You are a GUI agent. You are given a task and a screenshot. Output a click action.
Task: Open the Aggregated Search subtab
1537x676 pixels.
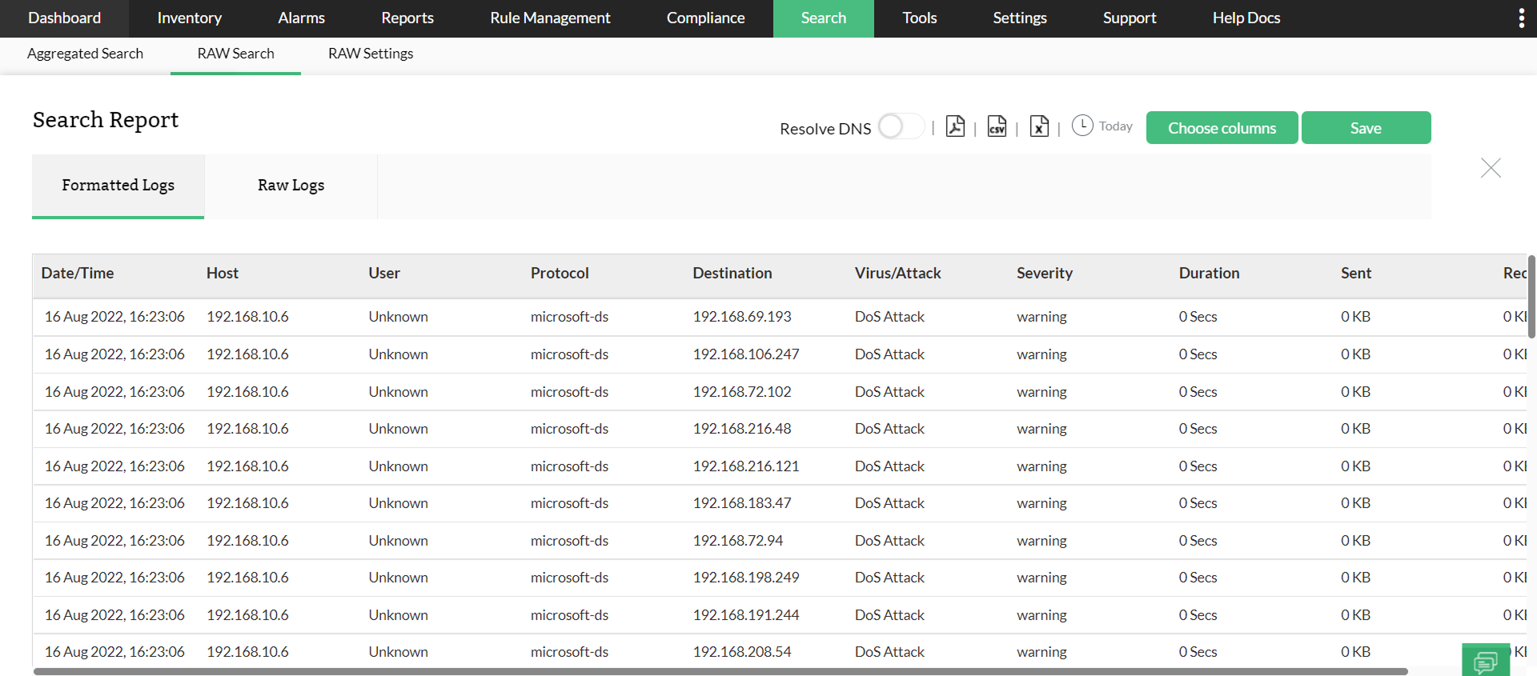pyautogui.click(x=85, y=54)
